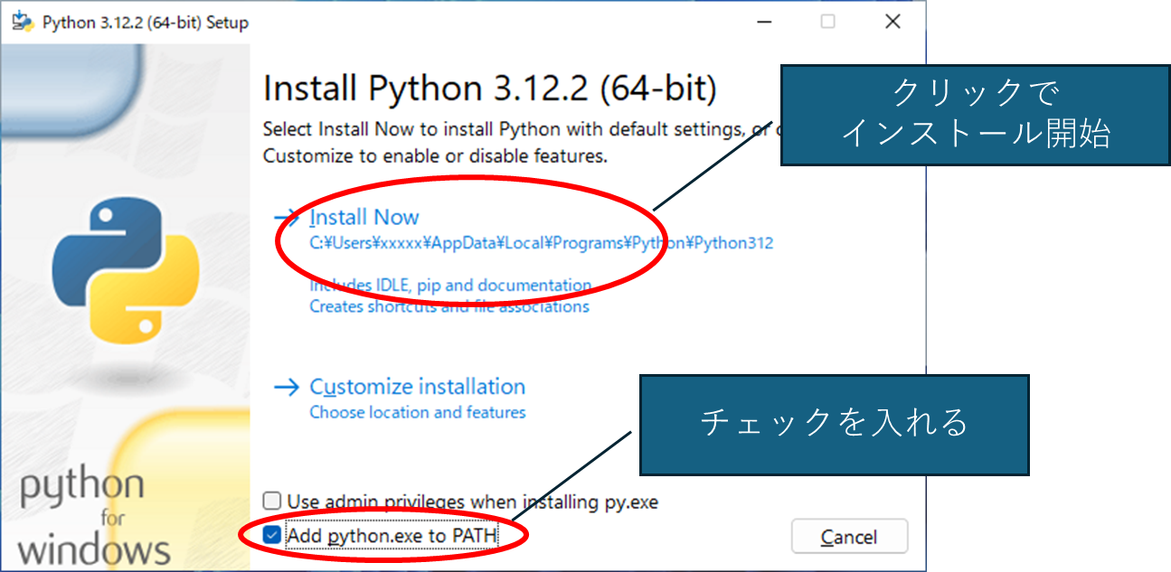Image resolution: width=1171 pixels, height=572 pixels.
Task: Click the arrow beside Customize installation
Action: click(287, 387)
